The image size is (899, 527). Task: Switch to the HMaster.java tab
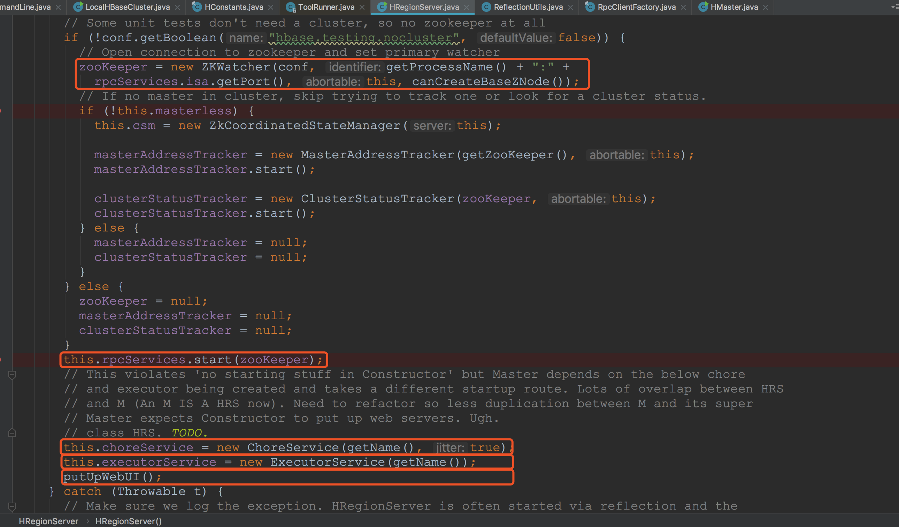coord(734,7)
